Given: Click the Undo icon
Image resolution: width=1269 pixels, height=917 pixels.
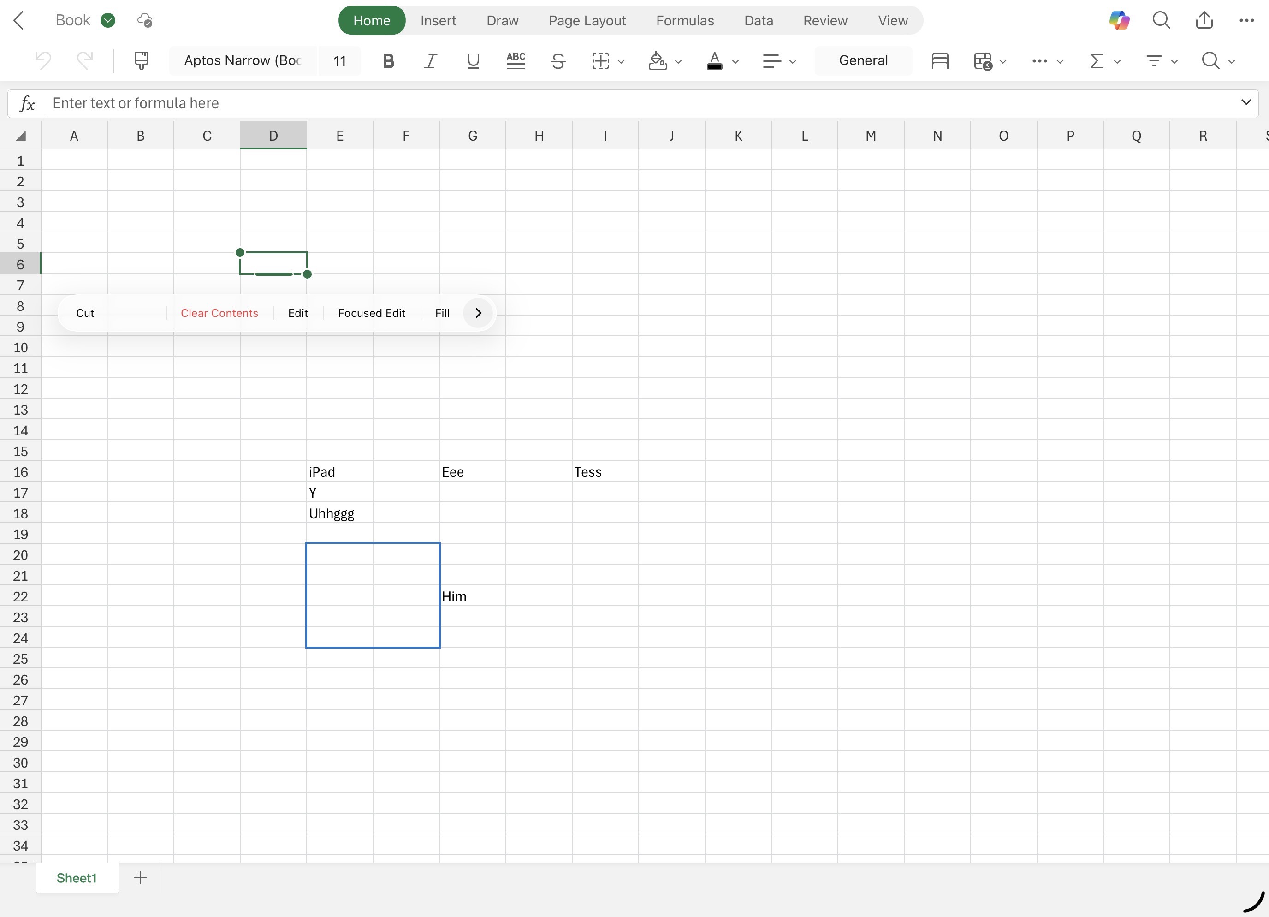Looking at the screenshot, I should [x=43, y=60].
